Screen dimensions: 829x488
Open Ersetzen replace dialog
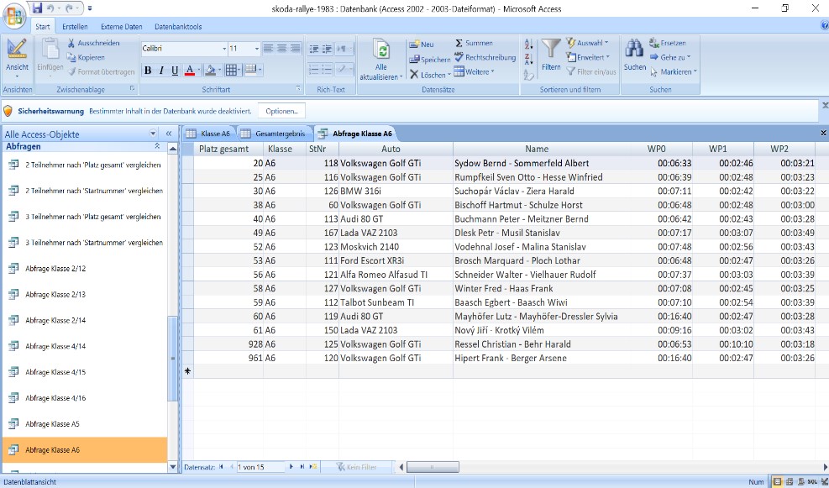667,43
